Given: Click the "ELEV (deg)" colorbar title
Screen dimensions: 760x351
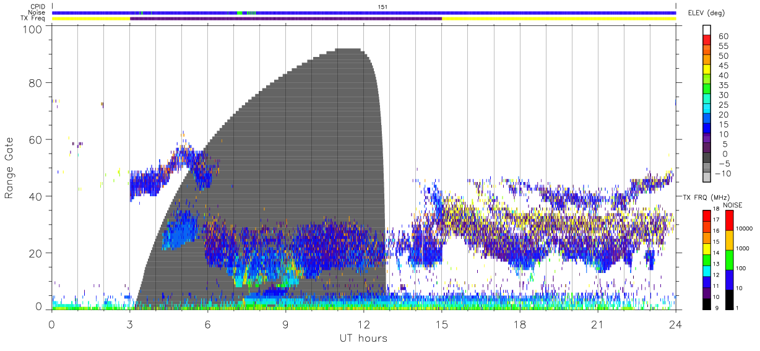Looking at the screenshot, I should tap(706, 13).
